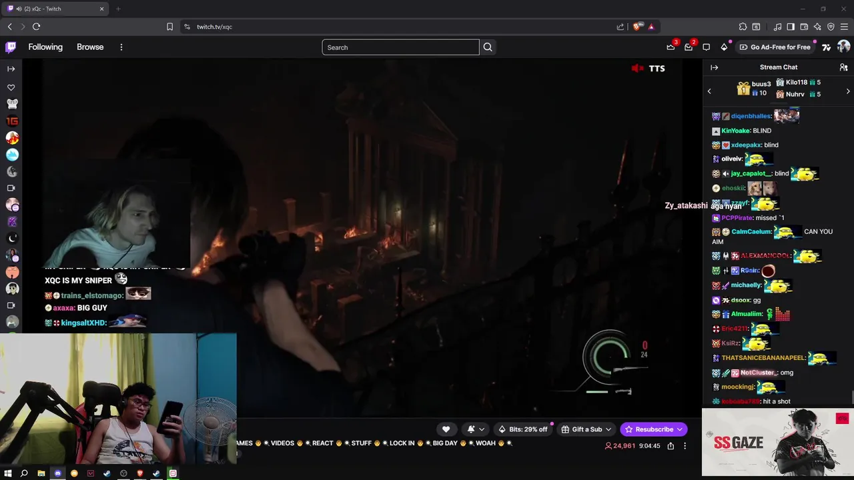Click username PCPPirate in chat
The height and width of the screenshot is (480, 854).
pyautogui.click(x=737, y=218)
